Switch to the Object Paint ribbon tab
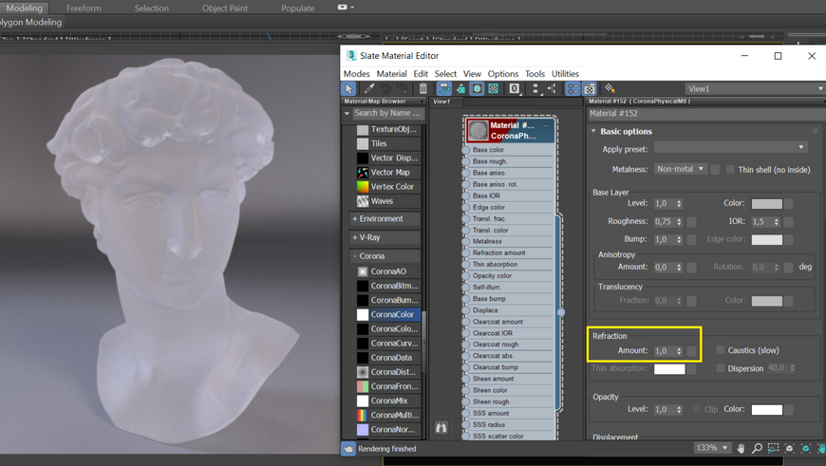The image size is (826, 466). coord(225,9)
